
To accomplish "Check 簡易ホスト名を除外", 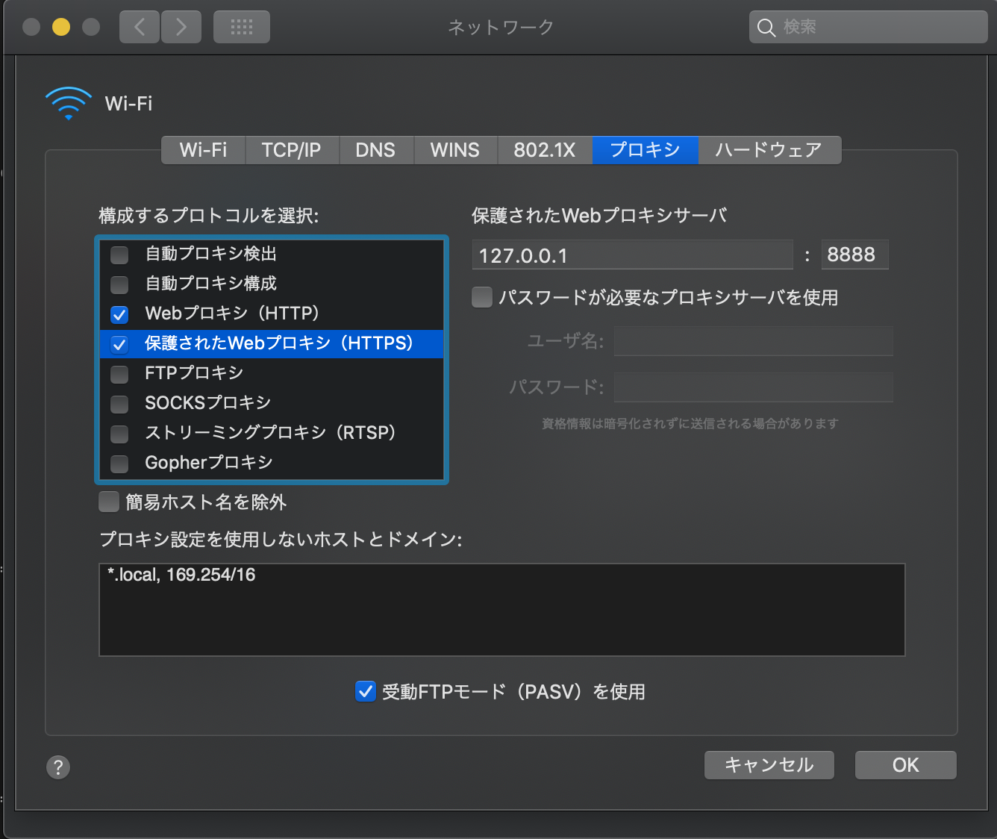I will [109, 502].
